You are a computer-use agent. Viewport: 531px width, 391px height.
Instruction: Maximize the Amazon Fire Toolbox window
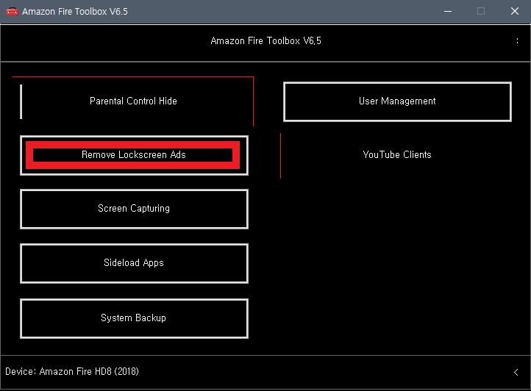click(x=481, y=11)
